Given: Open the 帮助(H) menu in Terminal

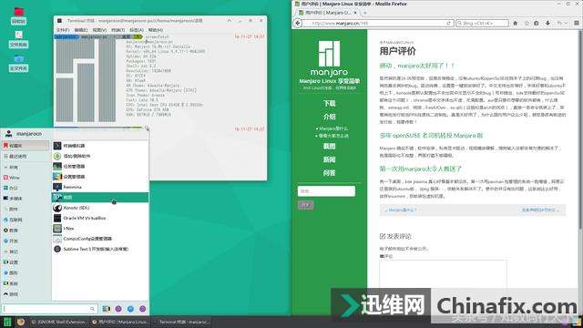Looking at the screenshot, I should 156,30.
